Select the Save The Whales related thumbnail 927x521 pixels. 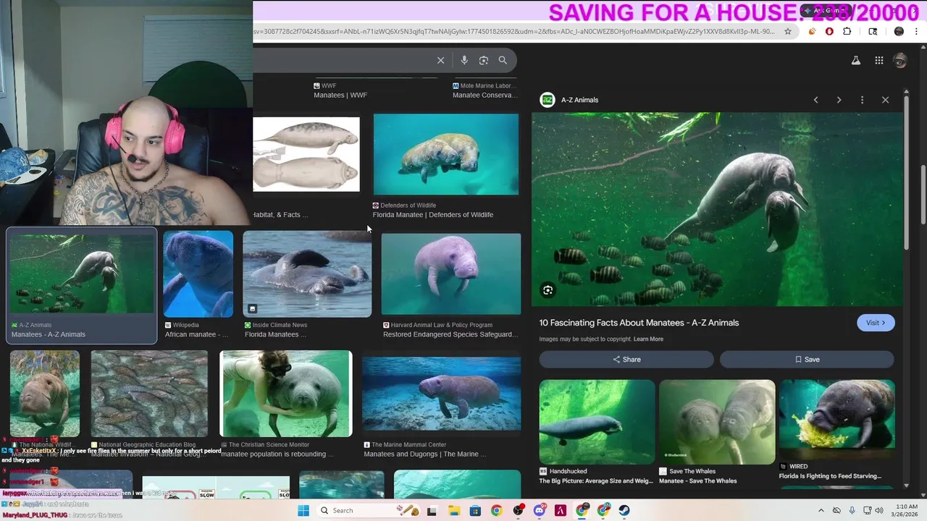[717, 422]
